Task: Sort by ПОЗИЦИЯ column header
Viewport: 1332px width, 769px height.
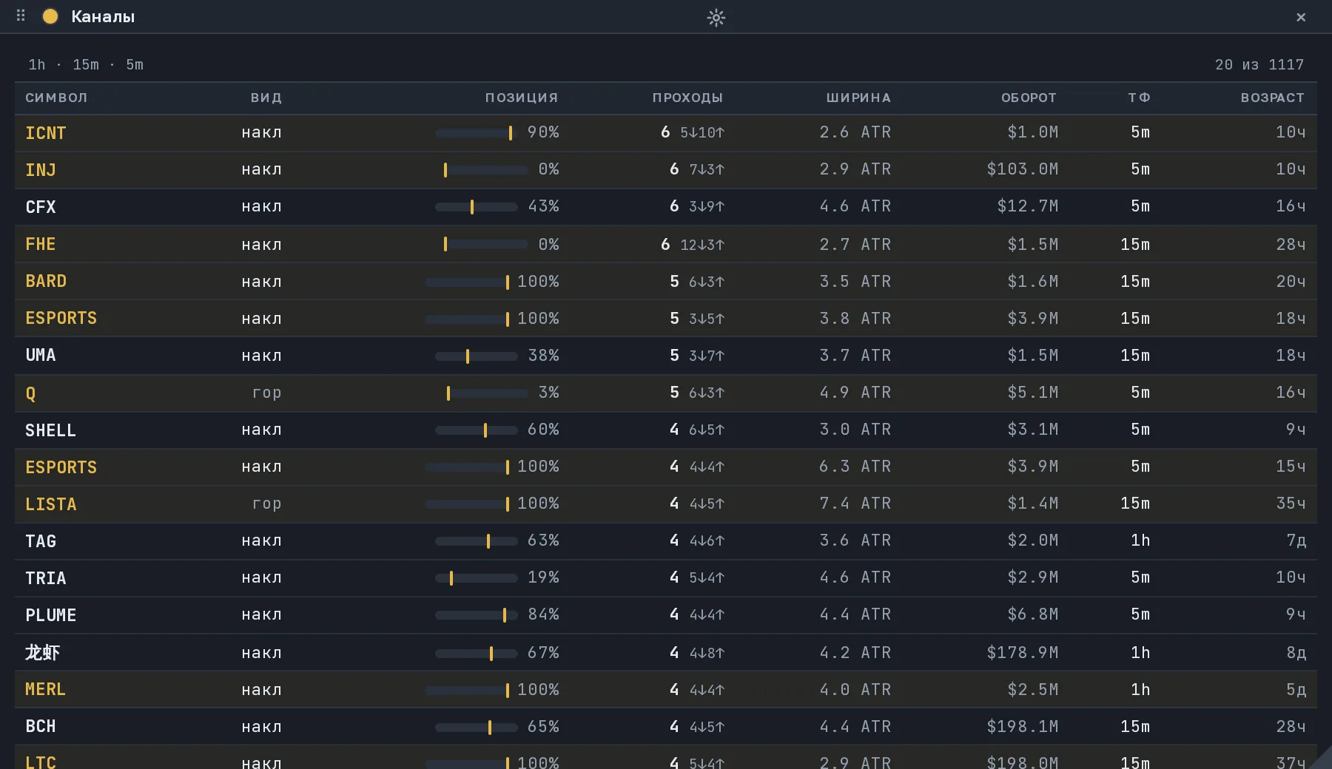Action: point(522,98)
